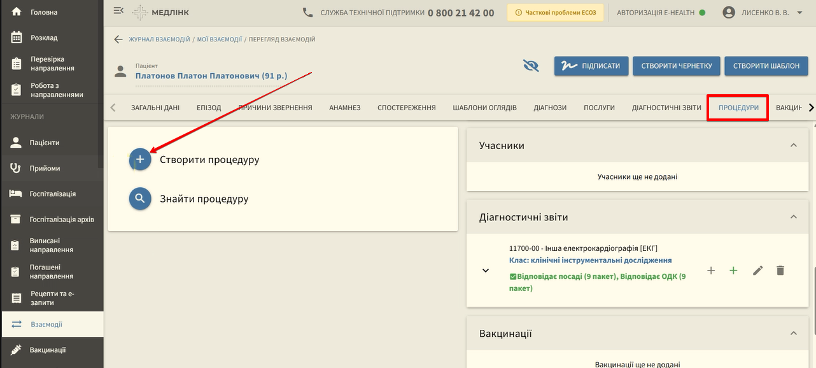Click the Прийоми stethoscope icon in sidebar

point(17,168)
